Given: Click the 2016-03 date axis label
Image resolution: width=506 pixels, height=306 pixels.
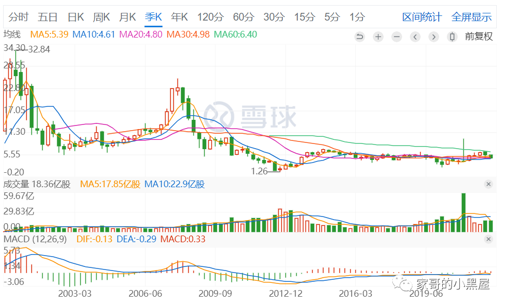Looking at the screenshot, I should click(356, 294).
